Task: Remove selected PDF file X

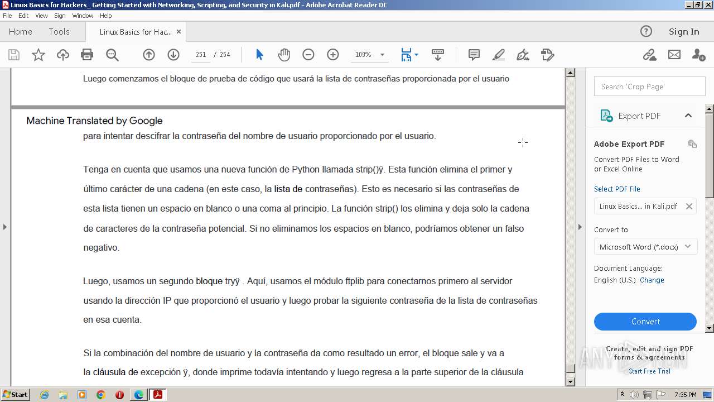Action: point(689,206)
